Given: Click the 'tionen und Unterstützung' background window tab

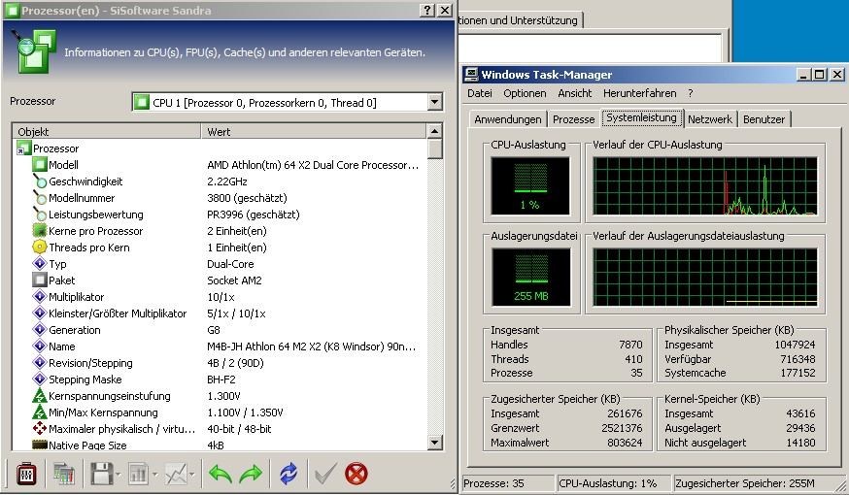Looking at the screenshot, I should [x=519, y=20].
